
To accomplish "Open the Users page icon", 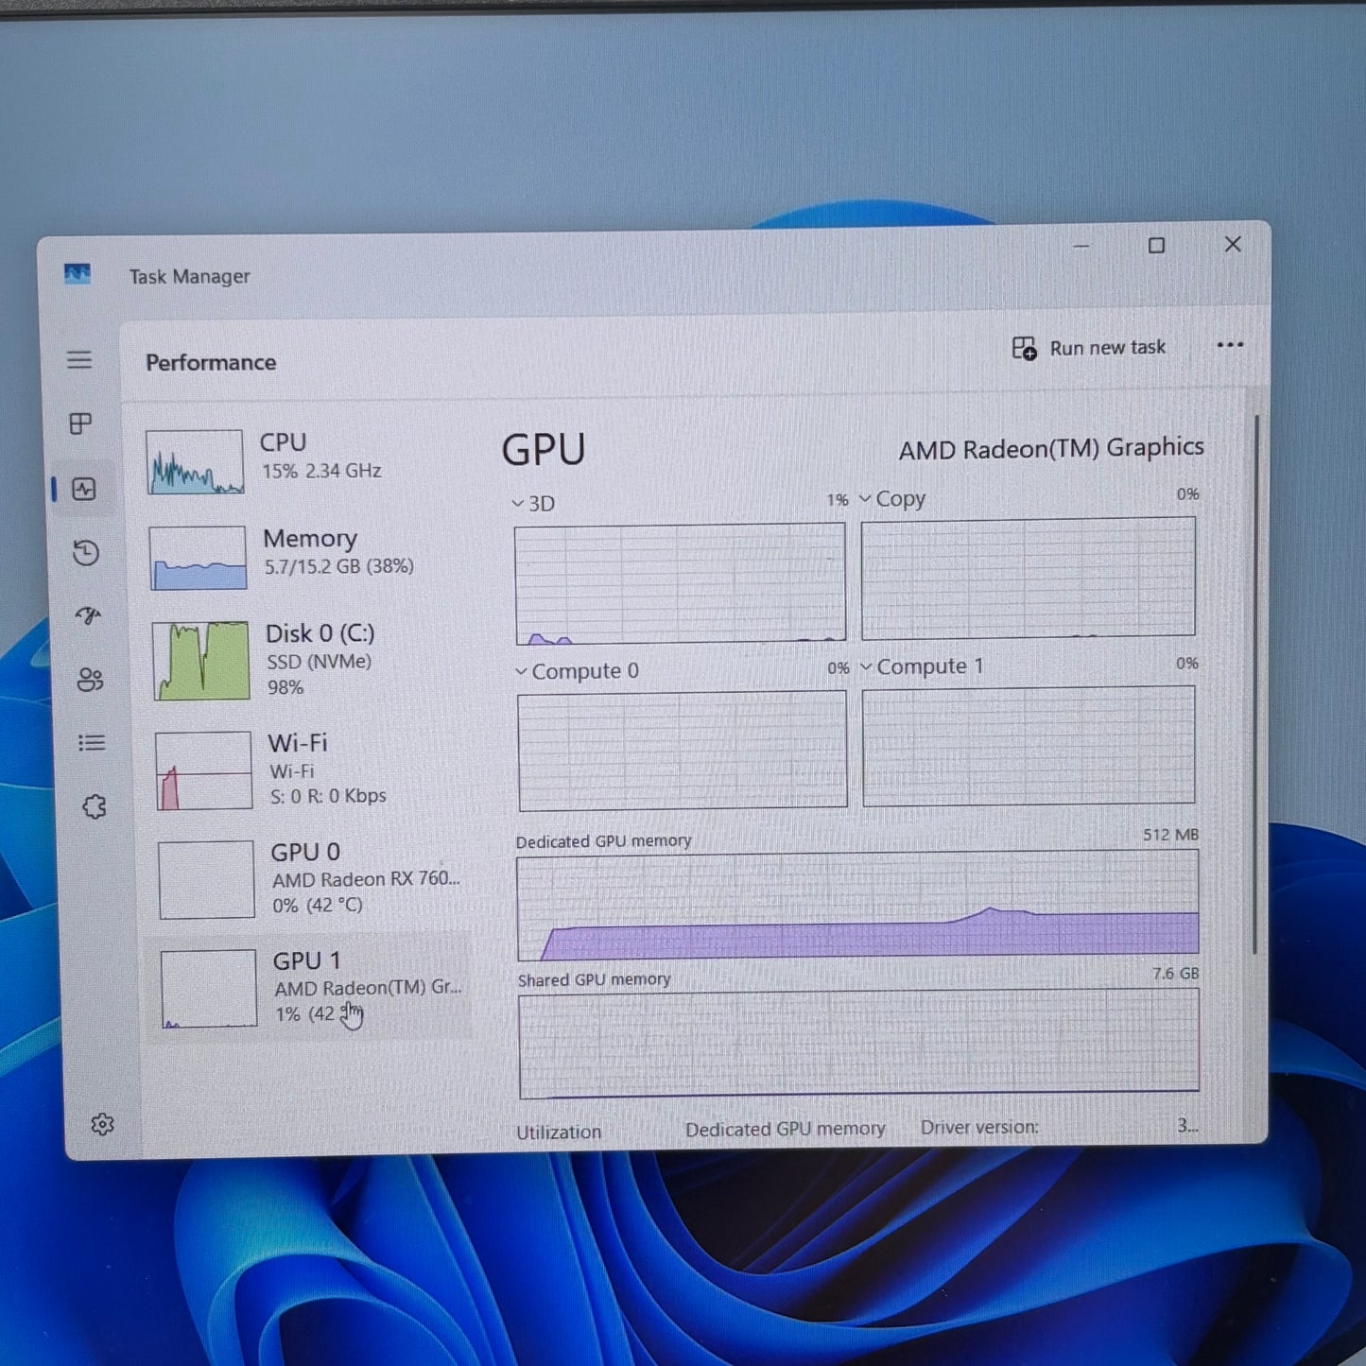I will click(x=90, y=680).
